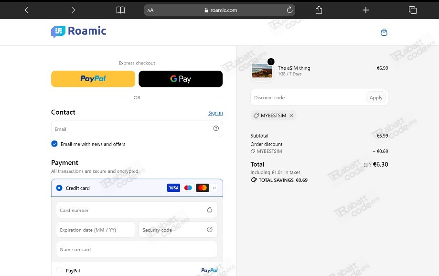The image size is (439, 276).
Task: Follow the Sign in link
Action: (215, 113)
